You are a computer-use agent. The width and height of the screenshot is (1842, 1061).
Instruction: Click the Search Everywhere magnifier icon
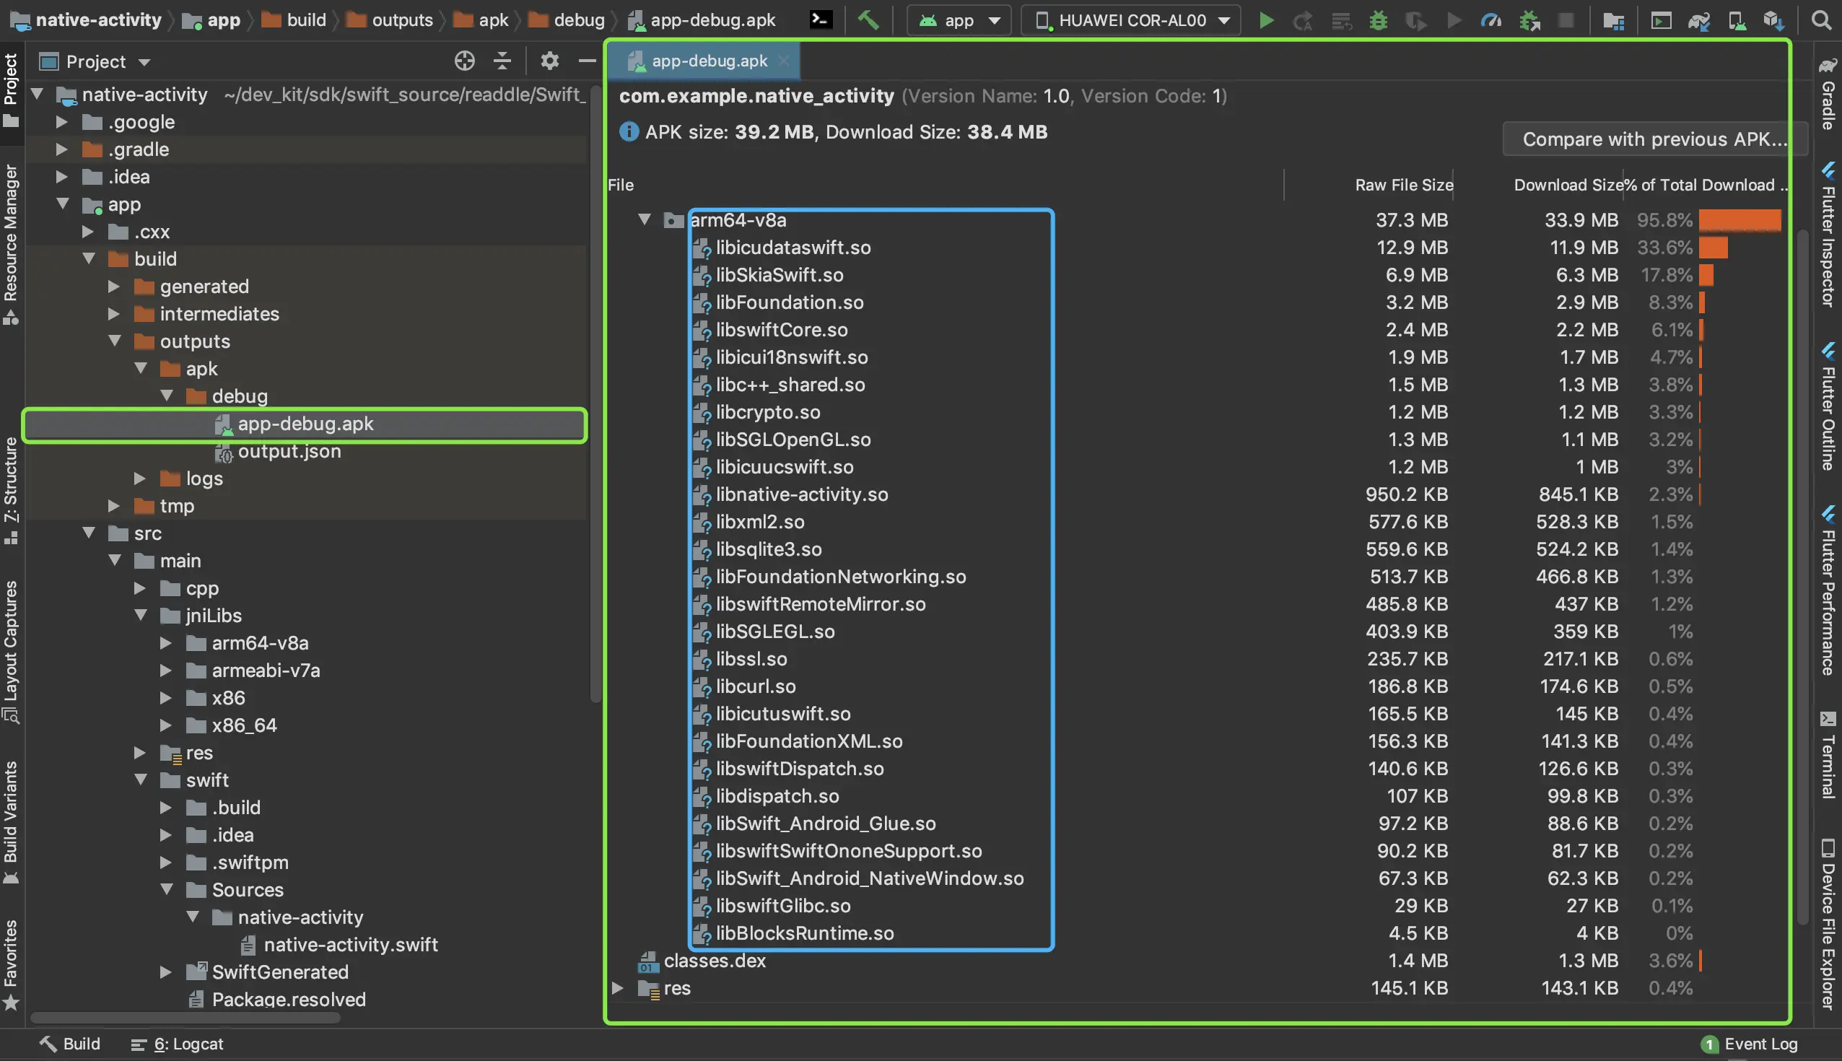coord(1821,19)
